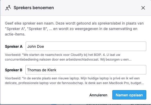This screenshot has width=151, height=105.
Task: Click the Spreker B label
Action: tap(14, 70)
